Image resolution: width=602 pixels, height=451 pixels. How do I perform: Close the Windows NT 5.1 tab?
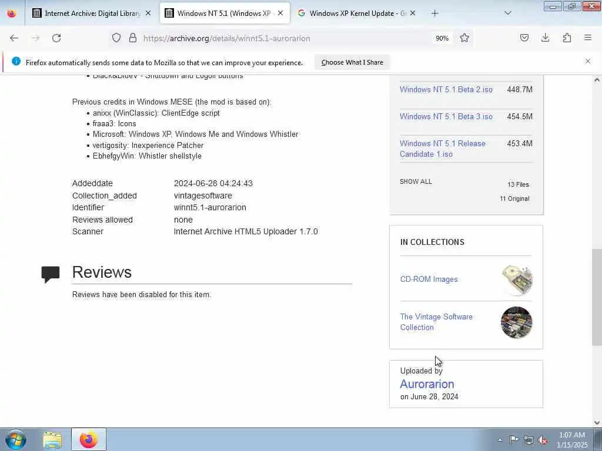click(280, 13)
